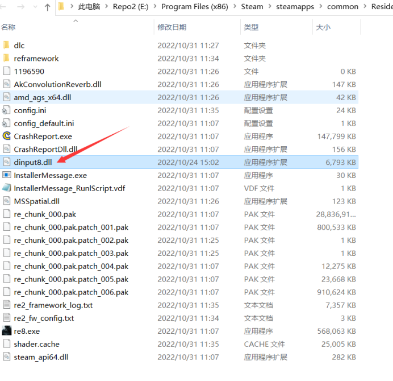Click the InstallerMessage.exe application icon
The image size is (393, 381).
click(x=6, y=175)
